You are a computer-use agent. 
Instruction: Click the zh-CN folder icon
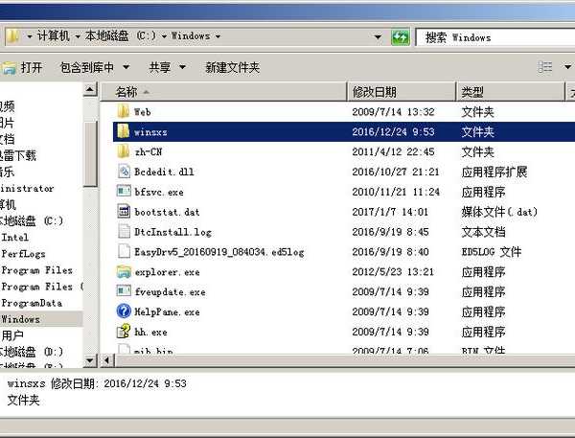[x=124, y=151]
